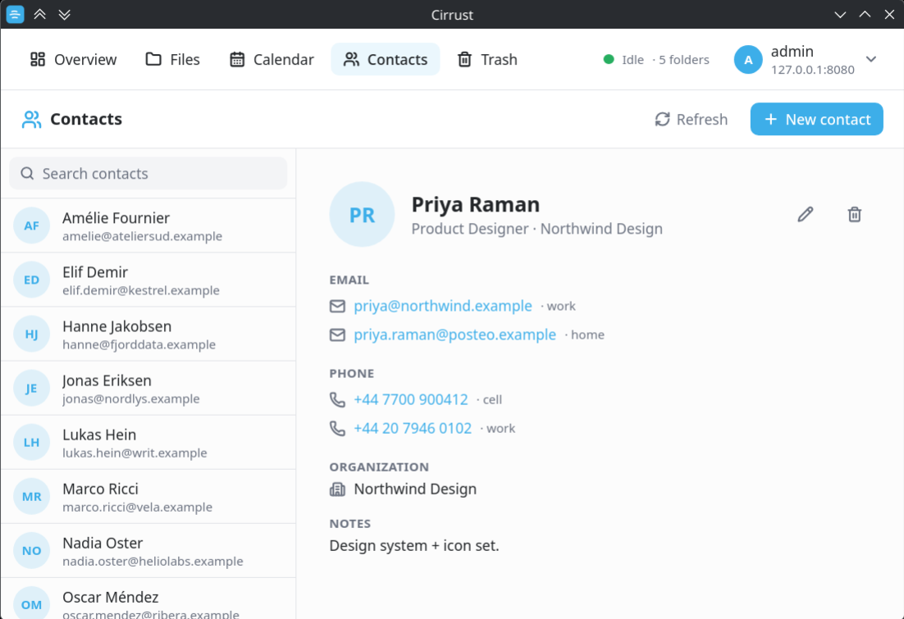Open Hanne Jakobsen contact
The image size is (904, 619).
pos(148,335)
